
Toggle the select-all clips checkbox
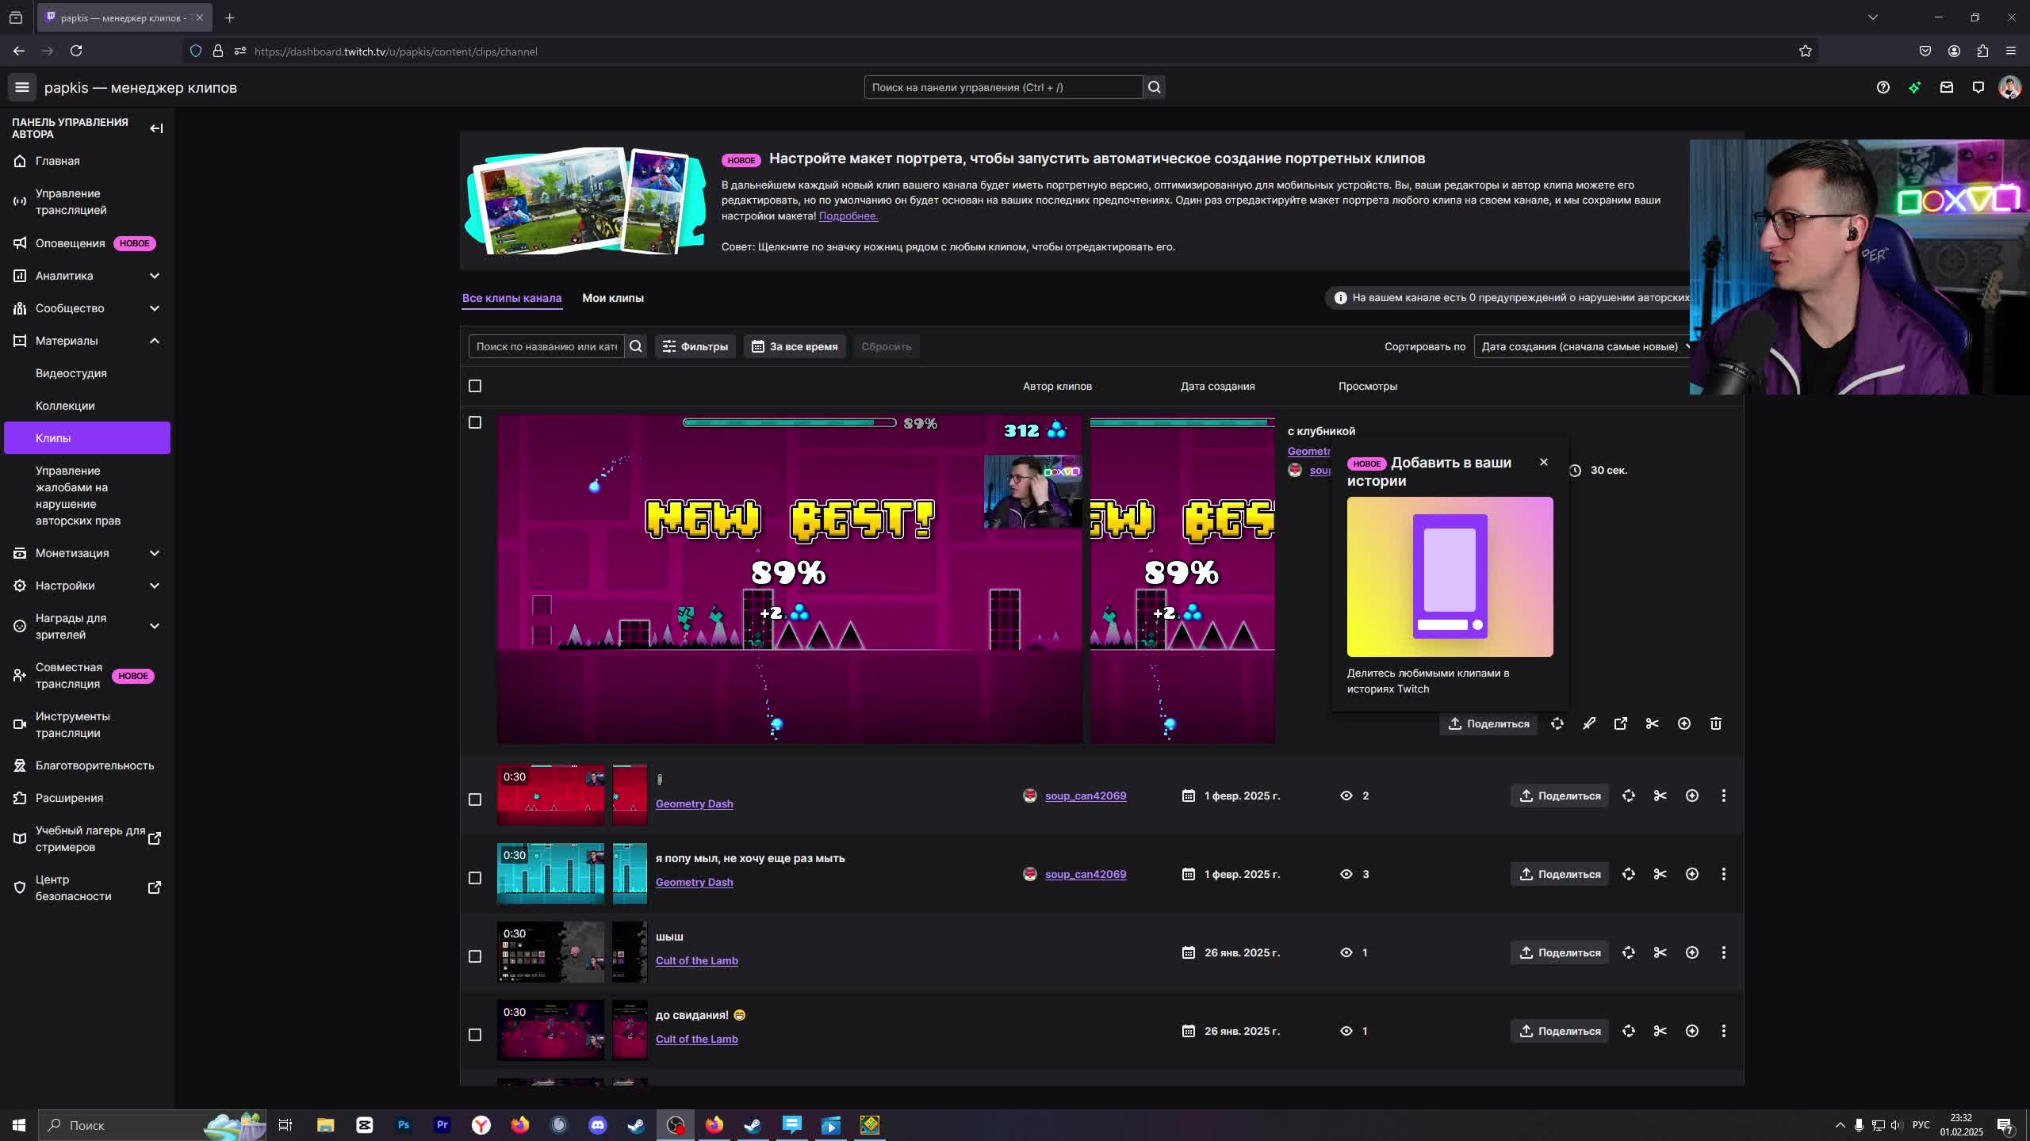475,386
